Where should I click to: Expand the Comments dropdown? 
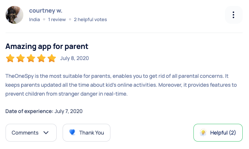pos(31,133)
